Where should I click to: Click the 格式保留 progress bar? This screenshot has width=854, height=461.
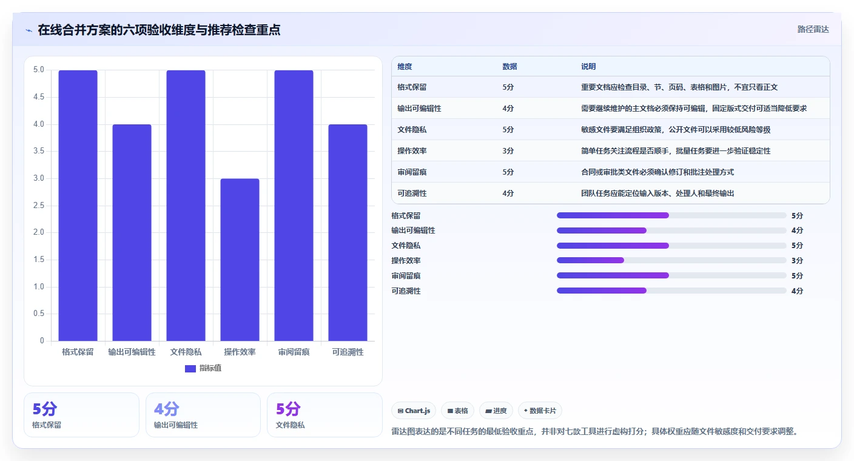point(671,215)
